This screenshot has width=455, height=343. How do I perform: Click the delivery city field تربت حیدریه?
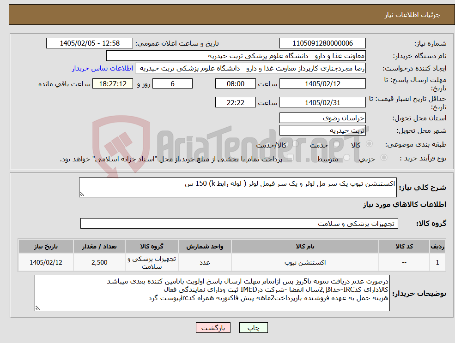(x=322, y=130)
